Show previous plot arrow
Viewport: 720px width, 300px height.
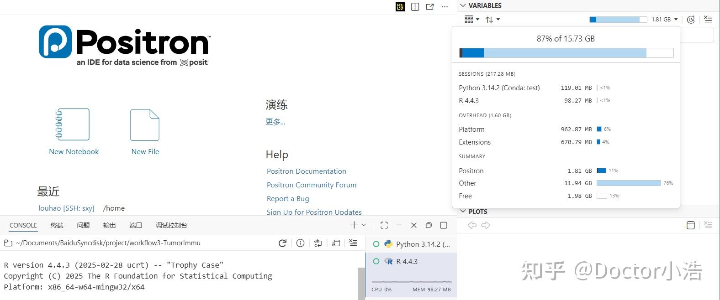[472, 225]
